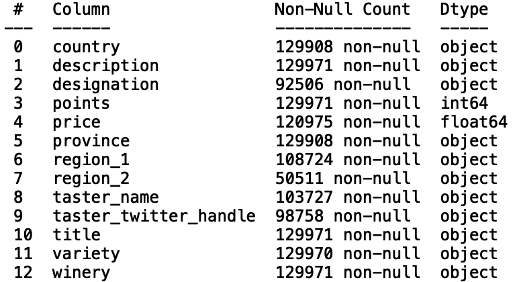Click the 'points' column name
The width and height of the screenshot is (517, 282).
click(x=81, y=104)
